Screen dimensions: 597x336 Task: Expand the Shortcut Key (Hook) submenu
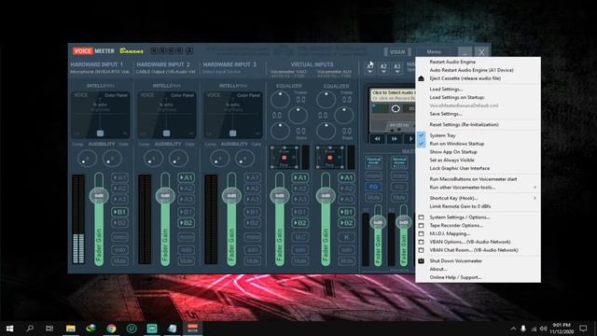(x=478, y=198)
